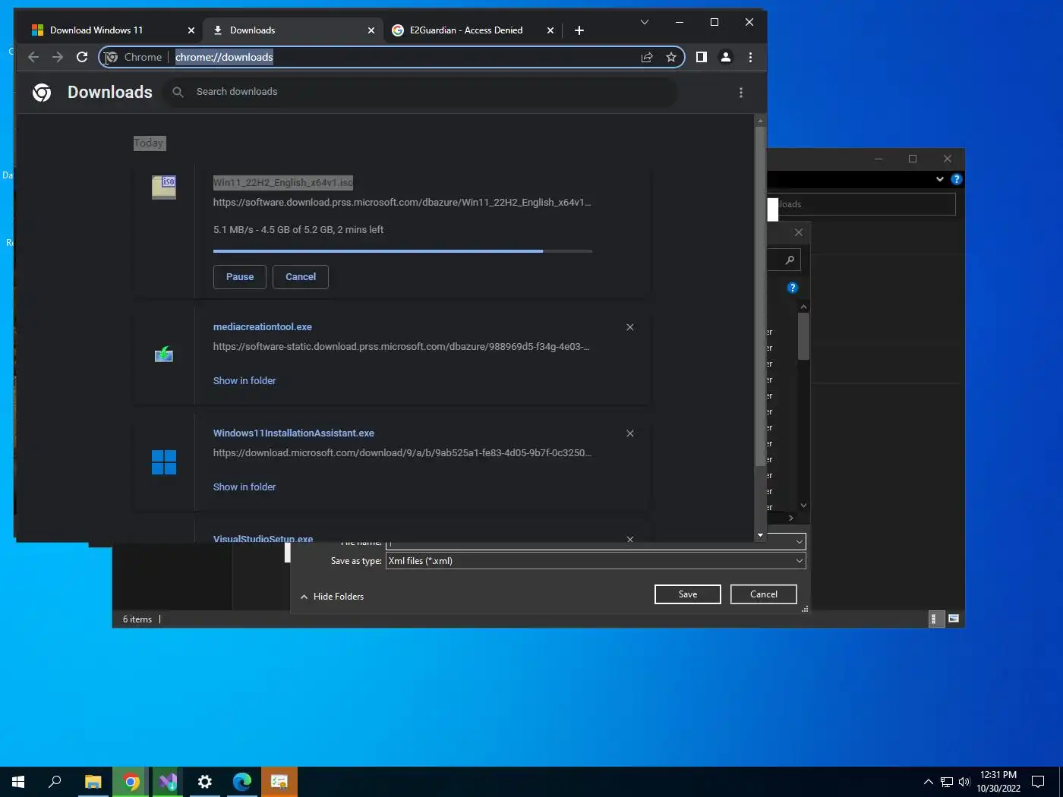Click the save dialog search magnifier
The height and width of the screenshot is (797, 1063).
[x=790, y=260]
